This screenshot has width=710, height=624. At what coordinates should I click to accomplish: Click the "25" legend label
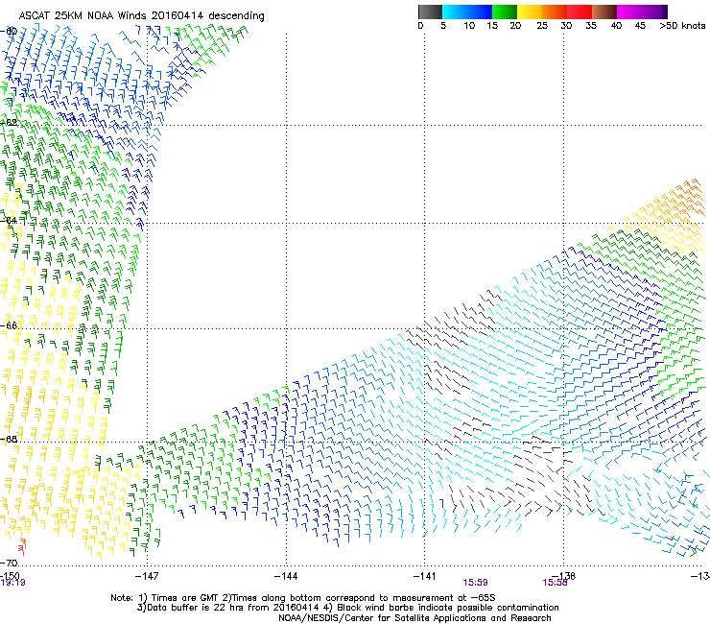pyautogui.click(x=542, y=26)
